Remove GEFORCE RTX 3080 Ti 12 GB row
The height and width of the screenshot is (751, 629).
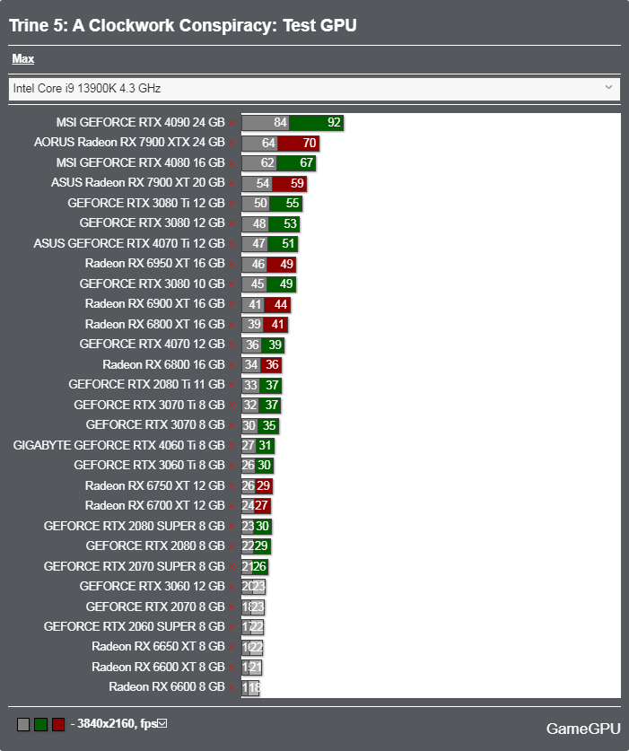click(x=232, y=204)
